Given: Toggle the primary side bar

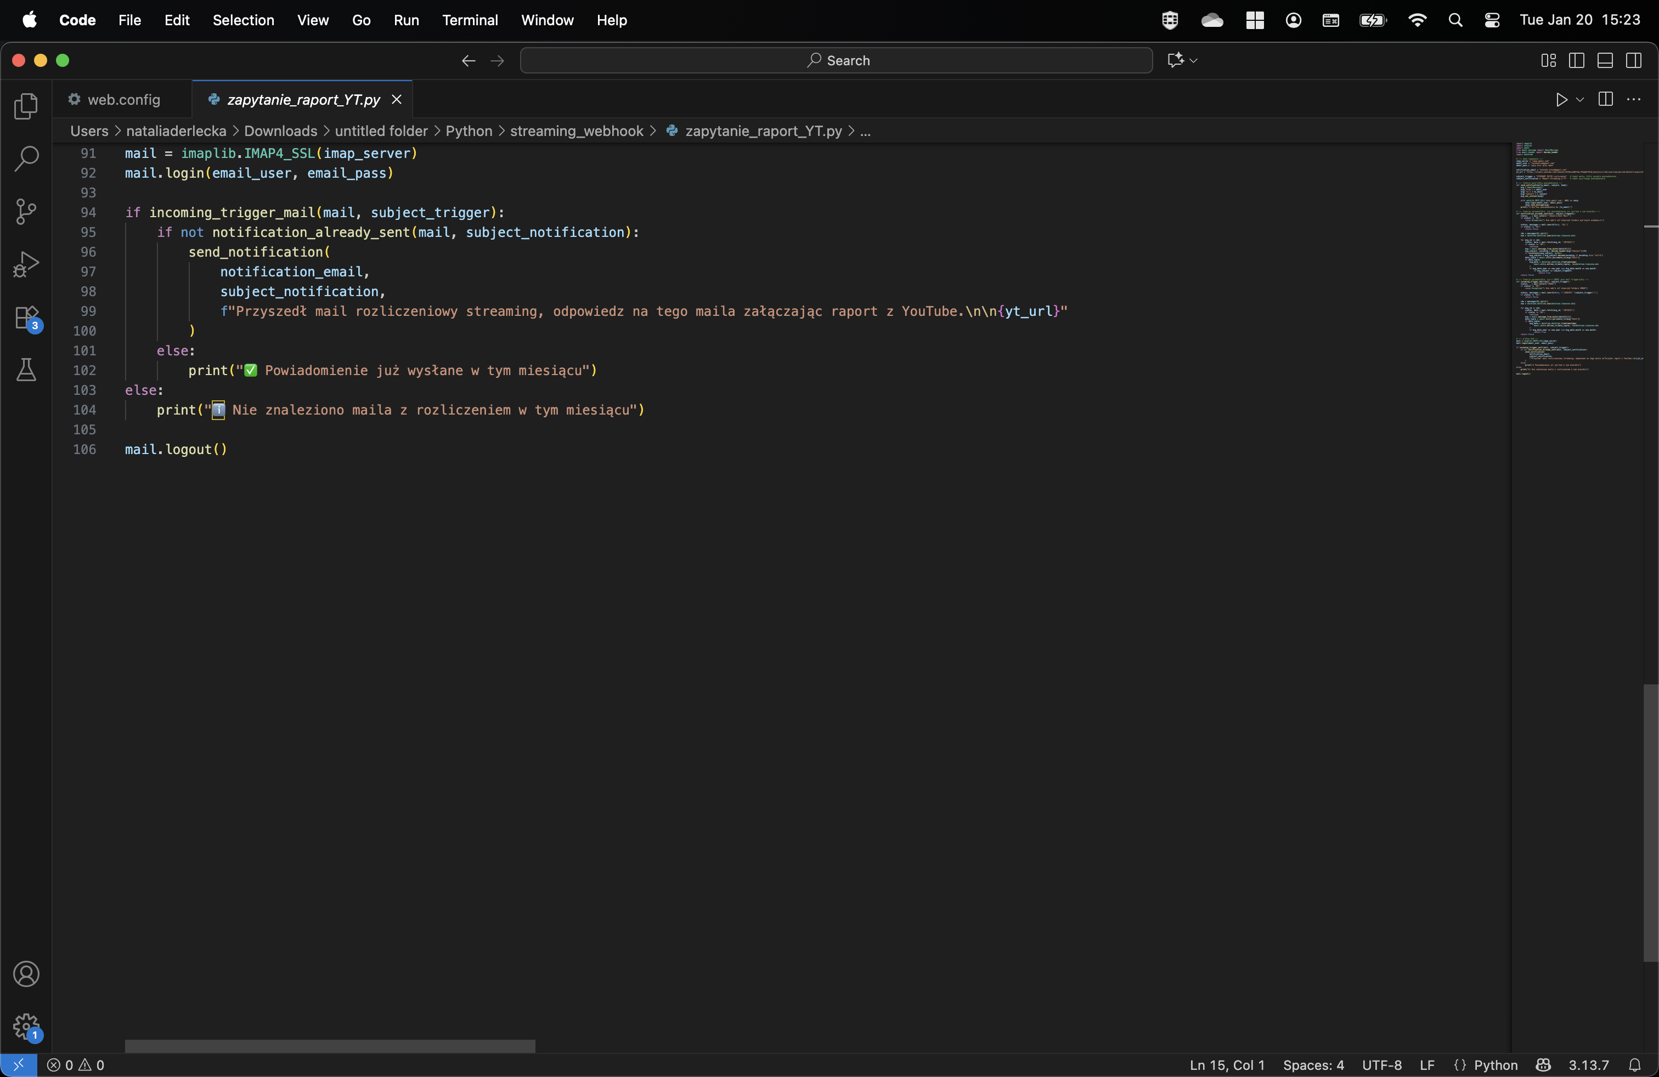Looking at the screenshot, I should [x=1576, y=61].
